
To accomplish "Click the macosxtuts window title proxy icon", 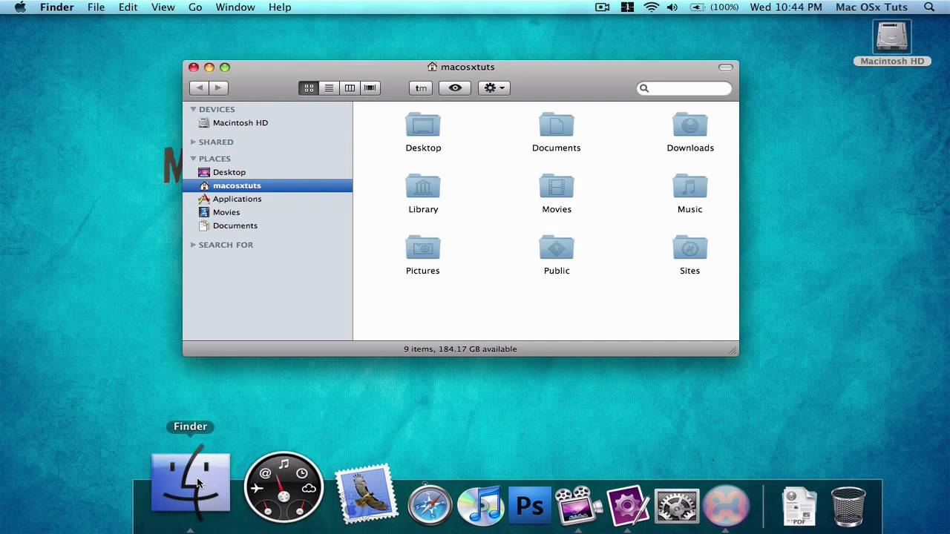I will coord(432,67).
